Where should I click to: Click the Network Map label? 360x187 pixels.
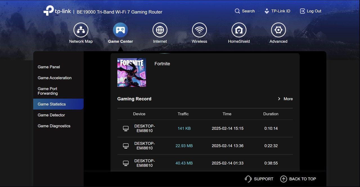[81, 41]
